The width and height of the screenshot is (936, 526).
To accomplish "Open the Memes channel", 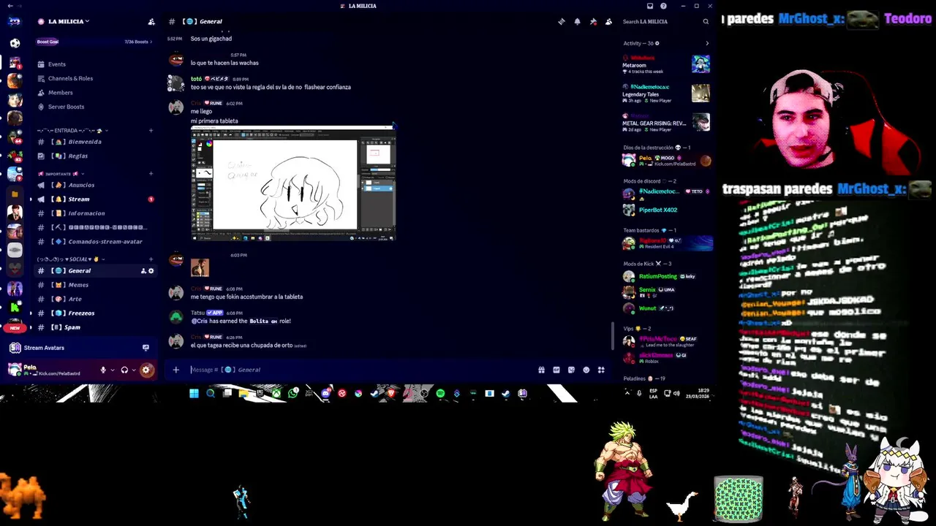I will click(x=94, y=285).
